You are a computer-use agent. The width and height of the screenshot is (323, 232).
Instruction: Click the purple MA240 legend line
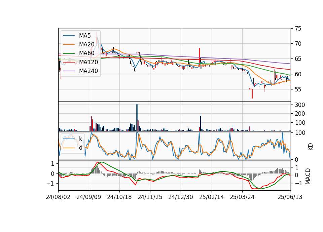pos(69,71)
